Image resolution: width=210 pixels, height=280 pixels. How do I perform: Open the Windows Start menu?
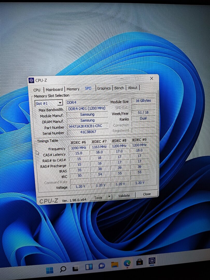point(50,270)
